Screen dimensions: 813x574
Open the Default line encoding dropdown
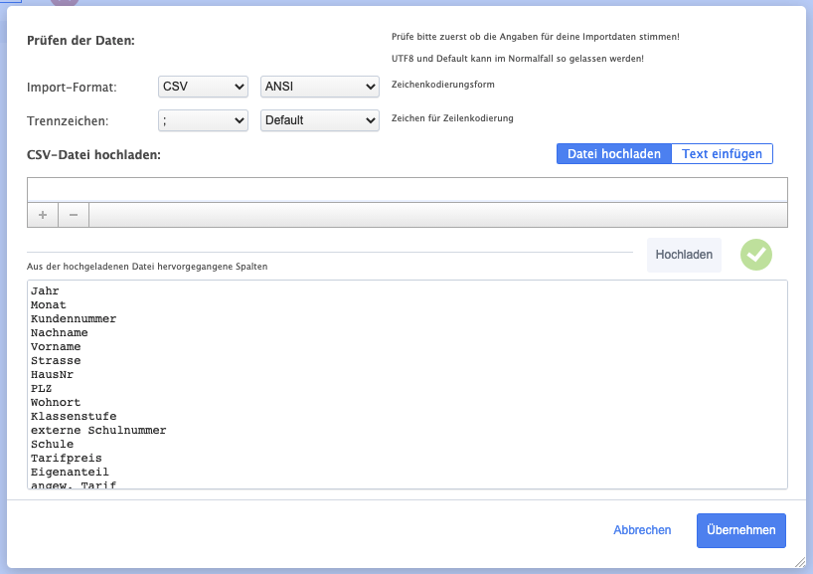click(x=319, y=120)
